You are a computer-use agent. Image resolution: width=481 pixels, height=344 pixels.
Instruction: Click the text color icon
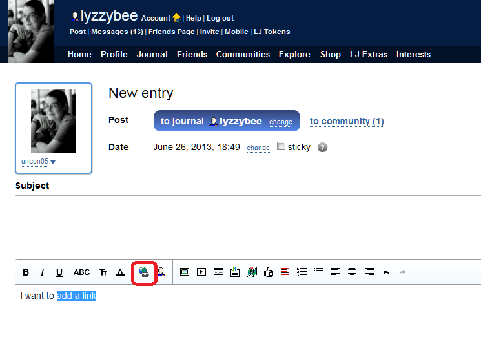120,272
